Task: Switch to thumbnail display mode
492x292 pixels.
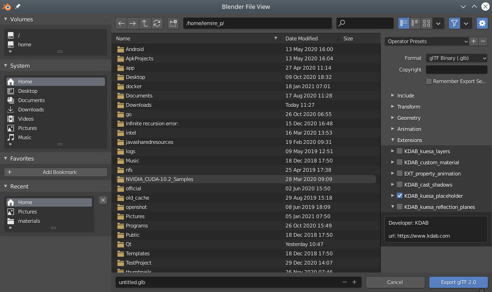Action: 427,23
